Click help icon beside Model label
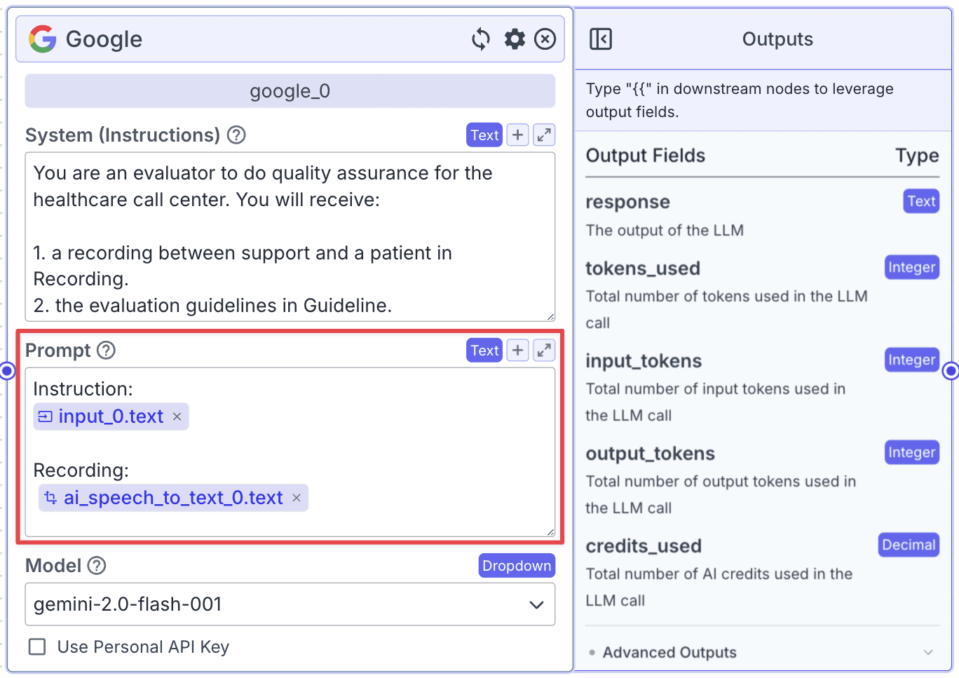 click(x=97, y=565)
